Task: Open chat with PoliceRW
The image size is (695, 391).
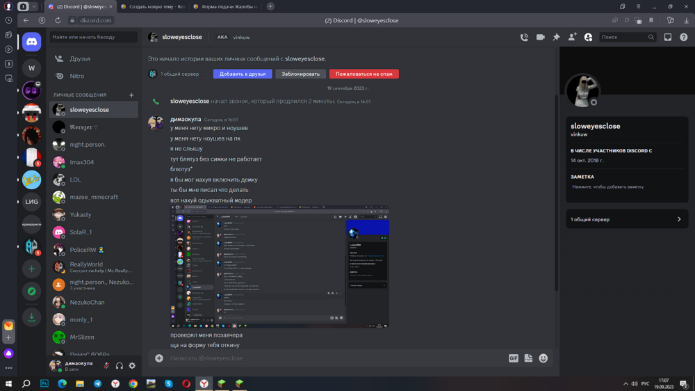Action: point(94,250)
